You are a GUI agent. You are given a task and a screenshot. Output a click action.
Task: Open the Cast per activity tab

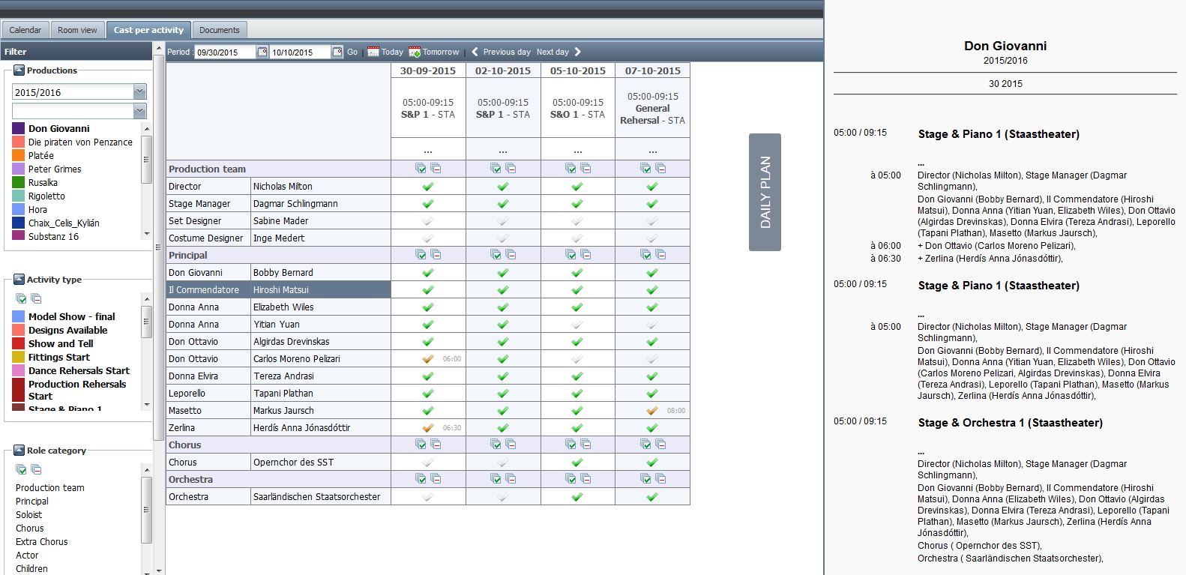[x=148, y=30]
